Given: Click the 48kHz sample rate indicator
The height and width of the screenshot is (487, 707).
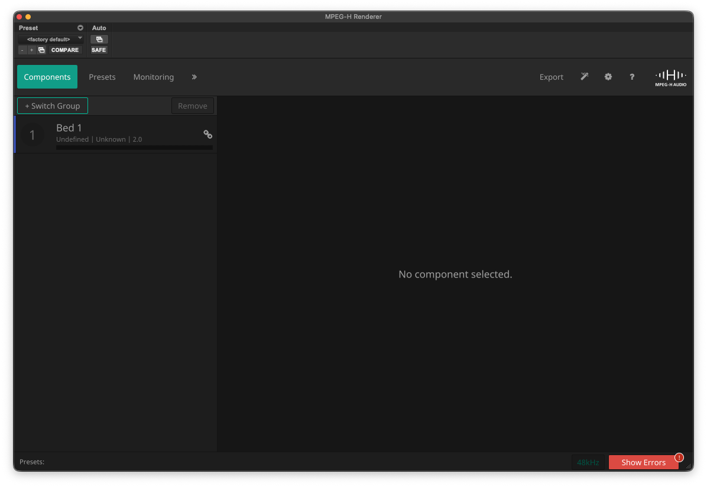Looking at the screenshot, I should click(x=588, y=462).
